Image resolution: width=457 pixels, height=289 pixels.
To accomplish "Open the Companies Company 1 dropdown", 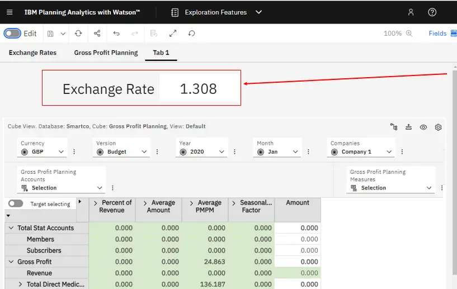I will [x=361, y=152].
